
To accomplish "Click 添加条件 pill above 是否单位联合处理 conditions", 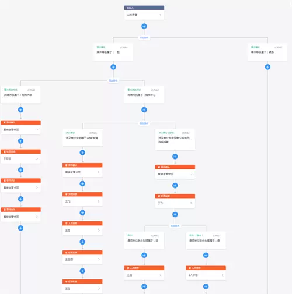I will 175,226.
